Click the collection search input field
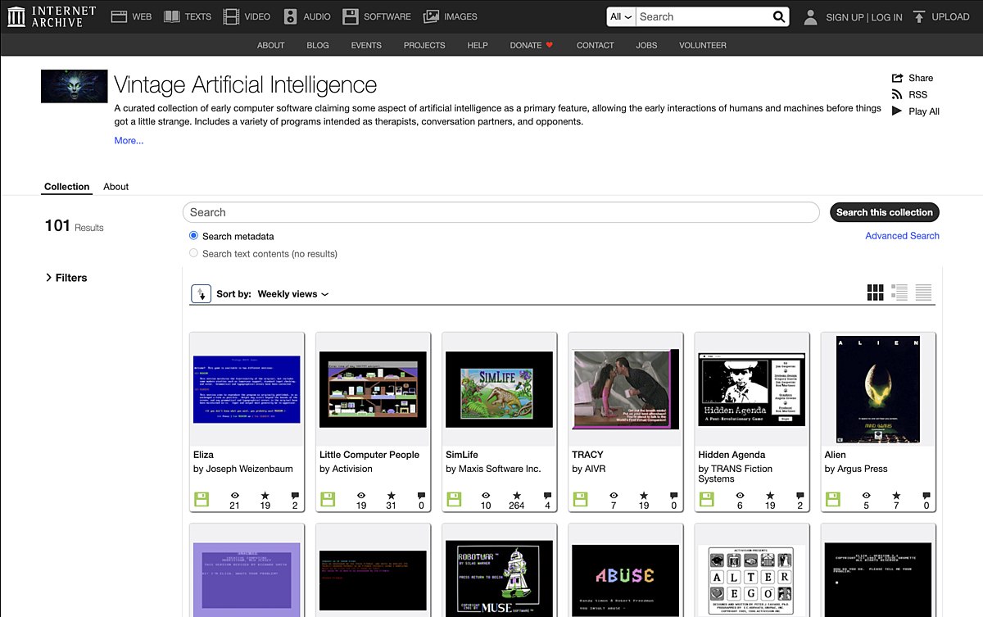 (501, 212)
